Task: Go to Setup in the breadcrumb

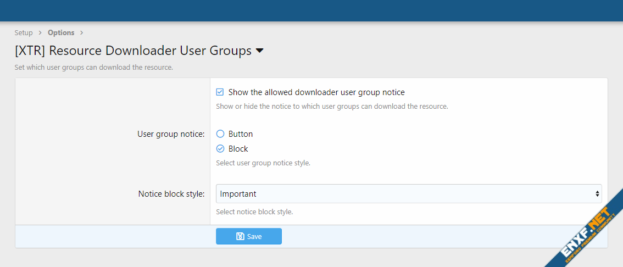Action: (24, 33)
